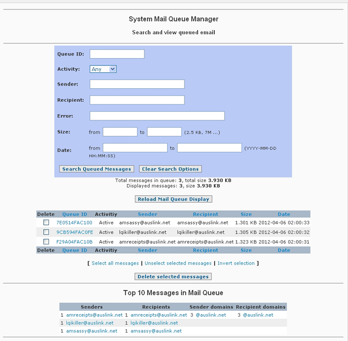This screenshot has width=348, height=341.
Task: Click Clear Search Options button
Action: [x=170, y=169]
